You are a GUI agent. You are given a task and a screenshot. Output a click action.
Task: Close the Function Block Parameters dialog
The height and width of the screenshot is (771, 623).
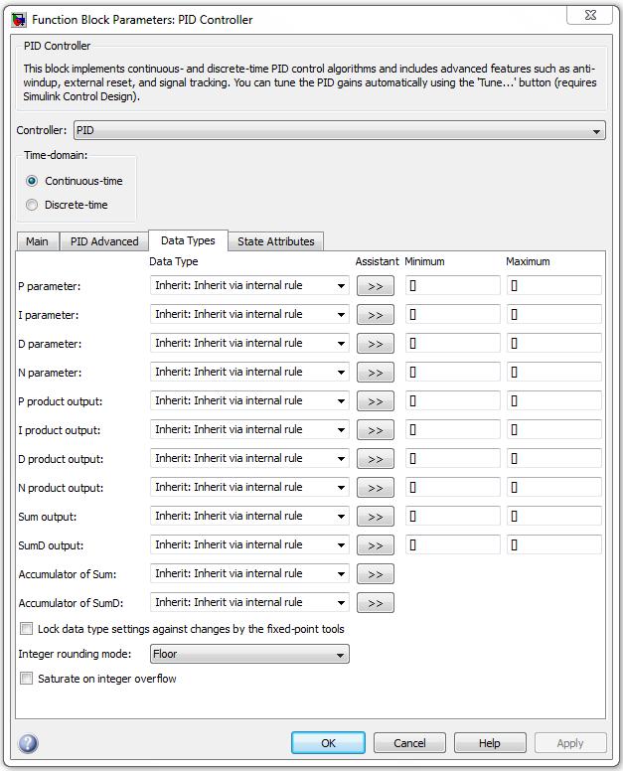pyautogui.click(x=590, y=15)
